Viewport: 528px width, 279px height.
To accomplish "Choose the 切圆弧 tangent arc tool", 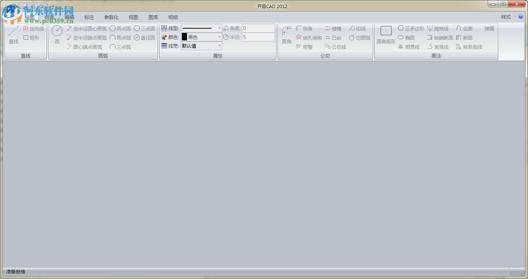I will click(360, 38).
